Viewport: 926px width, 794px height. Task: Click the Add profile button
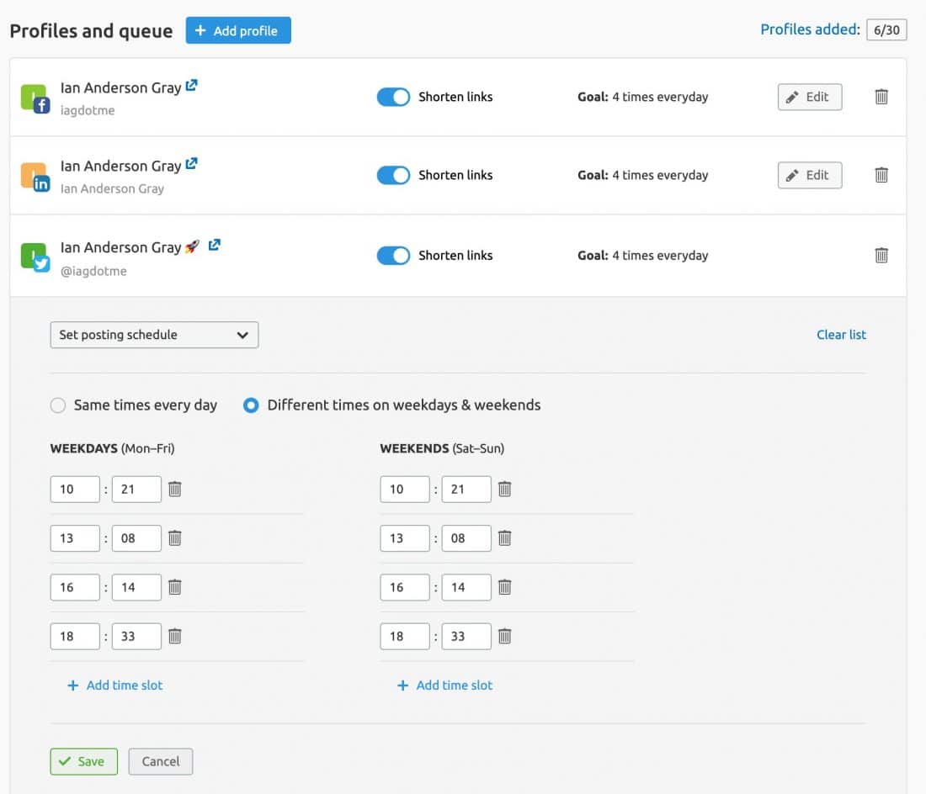pyautogui.click(x=238, y=31)
